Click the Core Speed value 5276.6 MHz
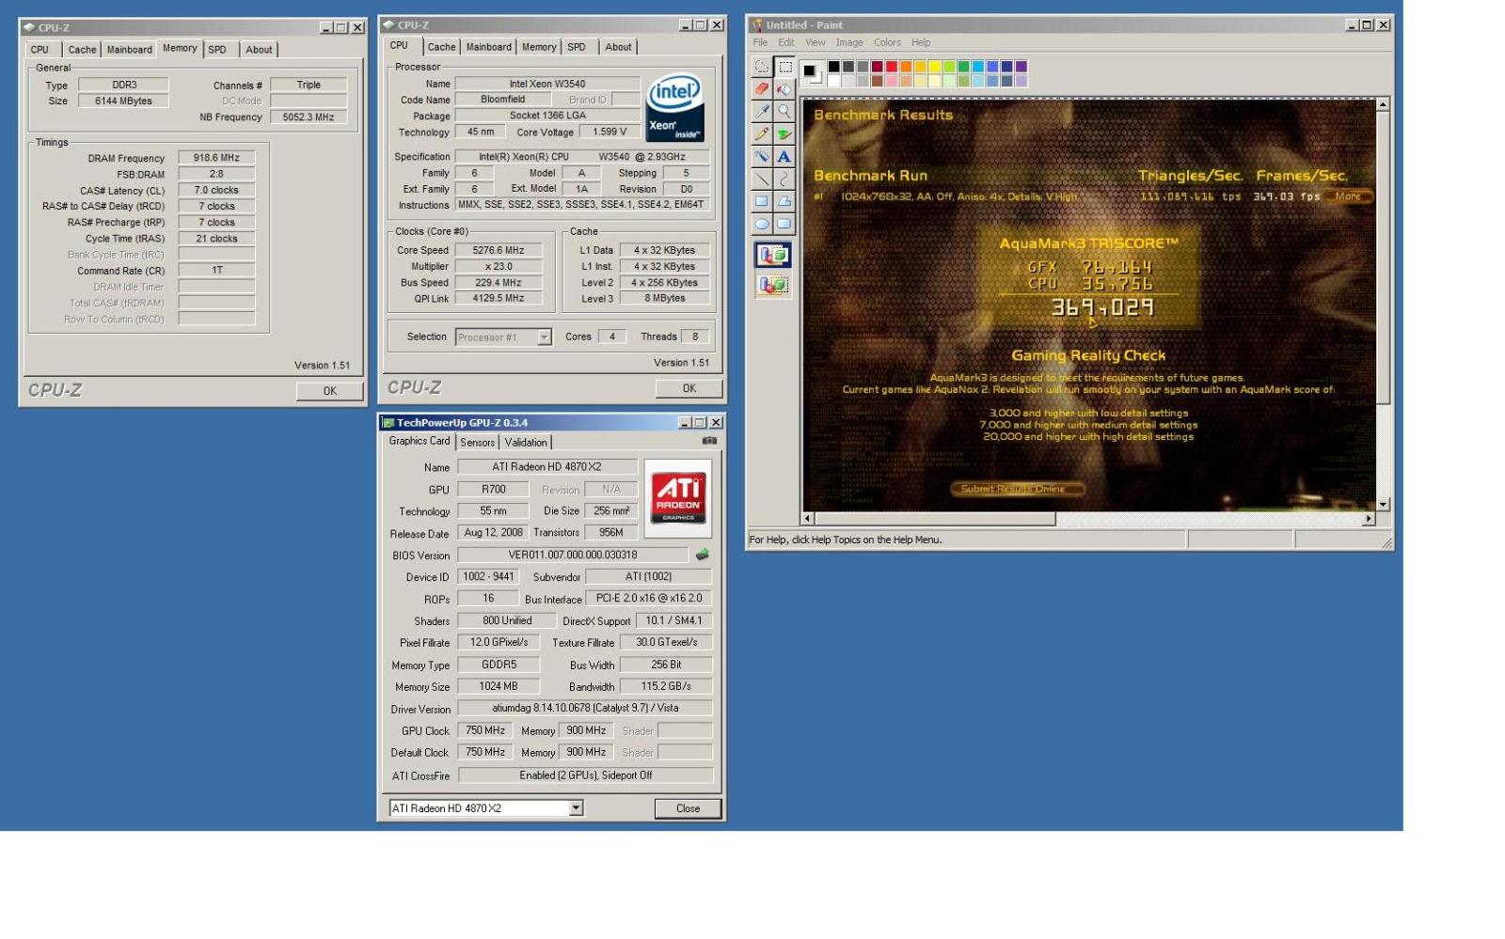The height and width of the screenshot is (939, 1505). pyautogui.click(x=499, y=250)
